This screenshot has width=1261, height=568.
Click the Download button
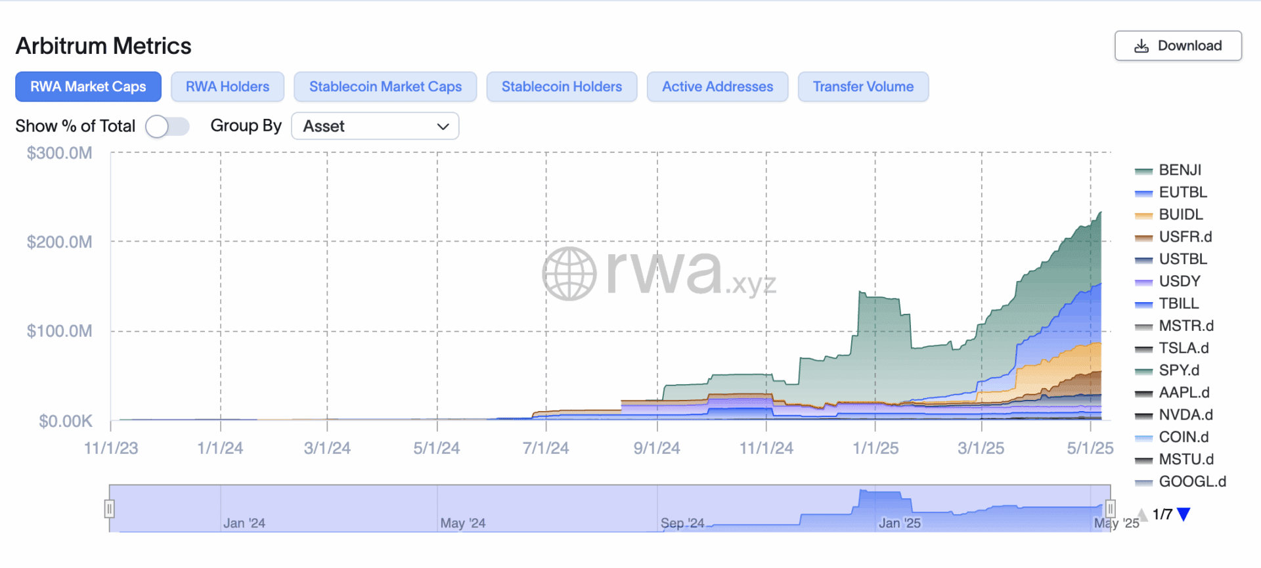pyautogui.click(x=1178, y=46)
